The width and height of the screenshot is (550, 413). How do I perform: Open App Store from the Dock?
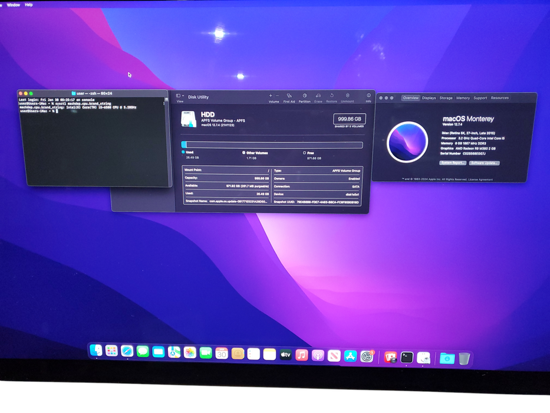click(x=350, y=356)
